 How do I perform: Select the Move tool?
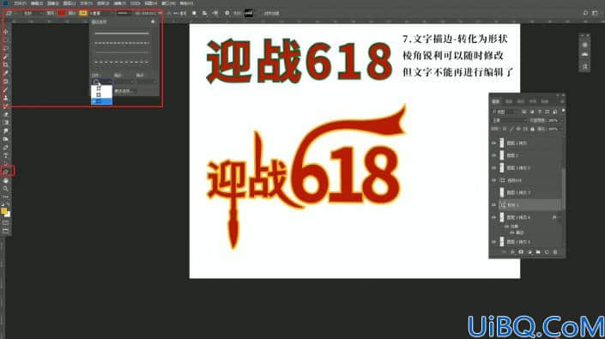point(5,32)
